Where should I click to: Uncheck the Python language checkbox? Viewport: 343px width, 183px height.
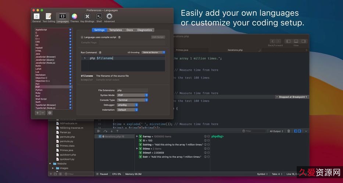[70, 90]
